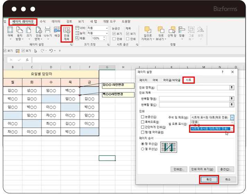Open the 수식 (Formulas) ribbon tab
The height and width of the screenshot is (194, 248).
tap(42, 21)
